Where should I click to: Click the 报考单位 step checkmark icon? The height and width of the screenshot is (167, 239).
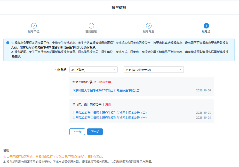click(34, 26)
